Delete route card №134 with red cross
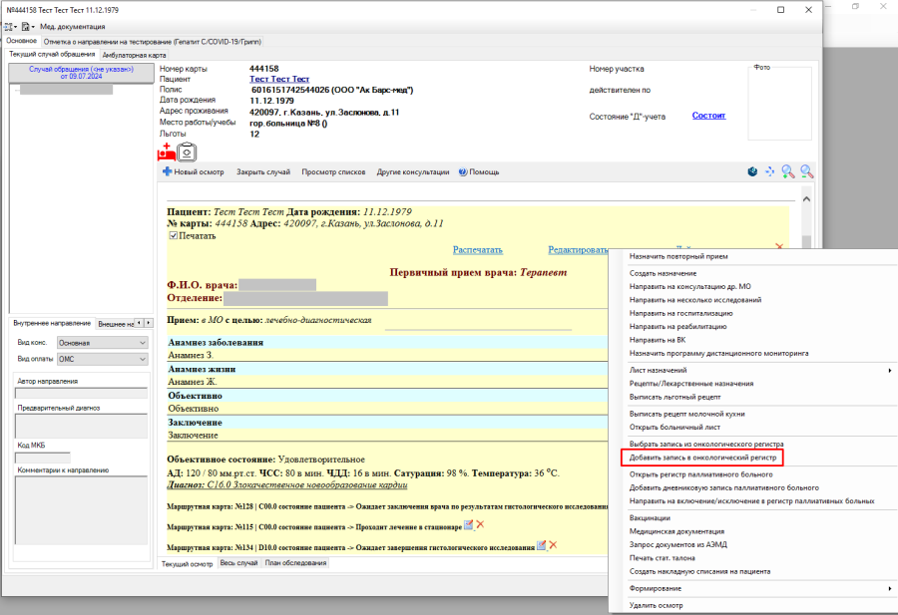Screen dimensions: 898x615 (553, 546)
